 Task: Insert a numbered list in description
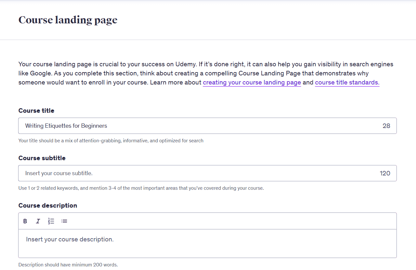click(51, 221)
